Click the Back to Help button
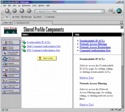Screen dimensions: 125x112 pos(47,58)
